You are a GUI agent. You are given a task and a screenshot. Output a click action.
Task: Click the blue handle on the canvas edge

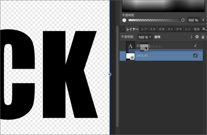click(109, 74)
